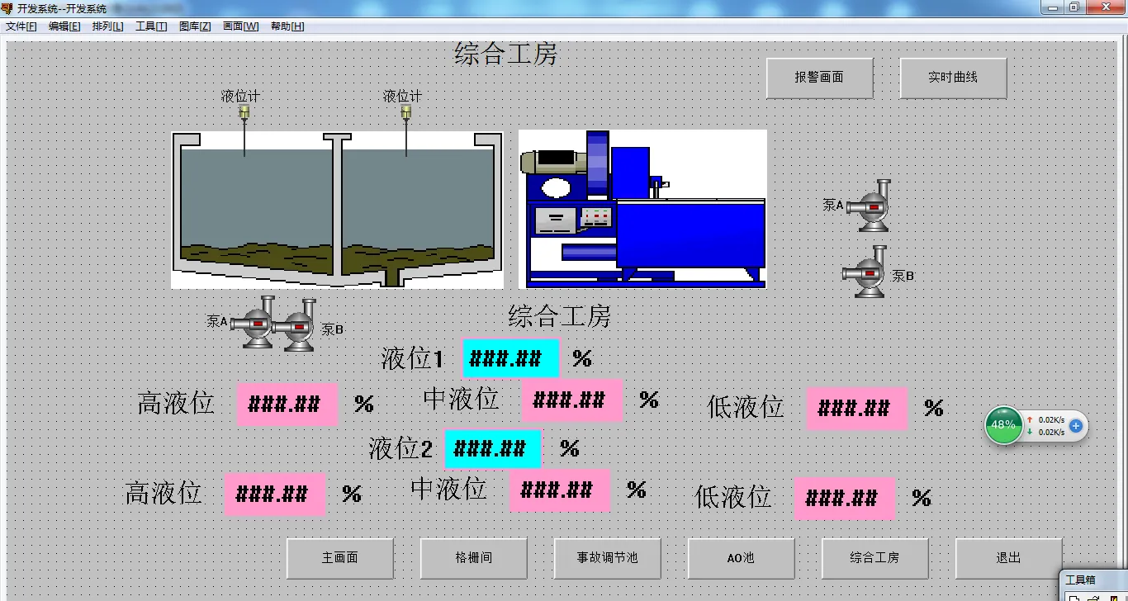Open the 图库 gallery menu
The image size is (1128, 601).
click(x=195, y=26)
